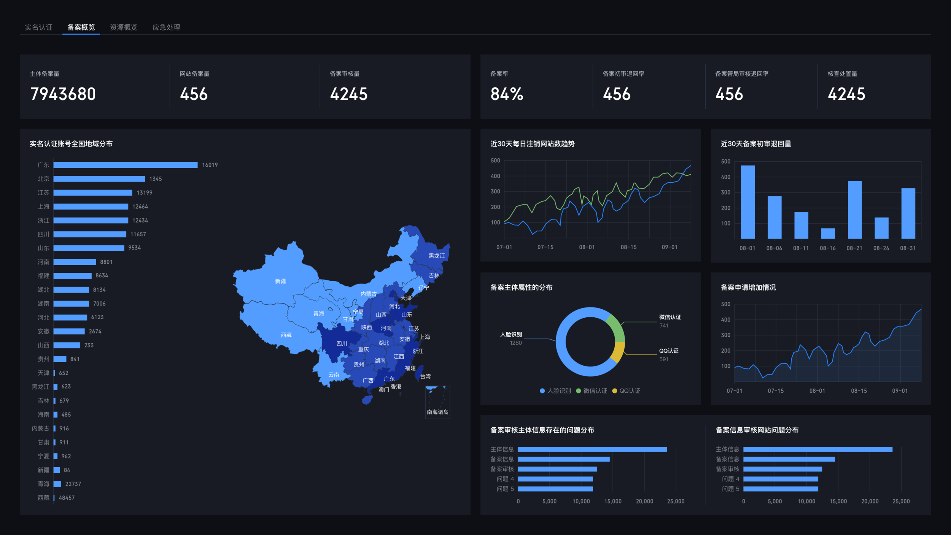Click the 青海 row value 22737
Screen dimensions: 951x535
(x=73, y=484)
